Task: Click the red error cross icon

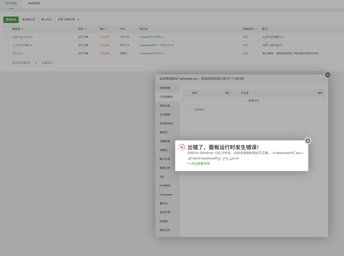Action: tap(182, 147)
